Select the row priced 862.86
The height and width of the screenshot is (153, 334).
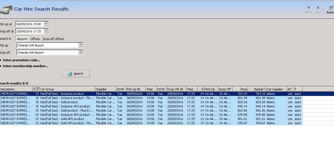pyautogui.click(x=151, y=110)
